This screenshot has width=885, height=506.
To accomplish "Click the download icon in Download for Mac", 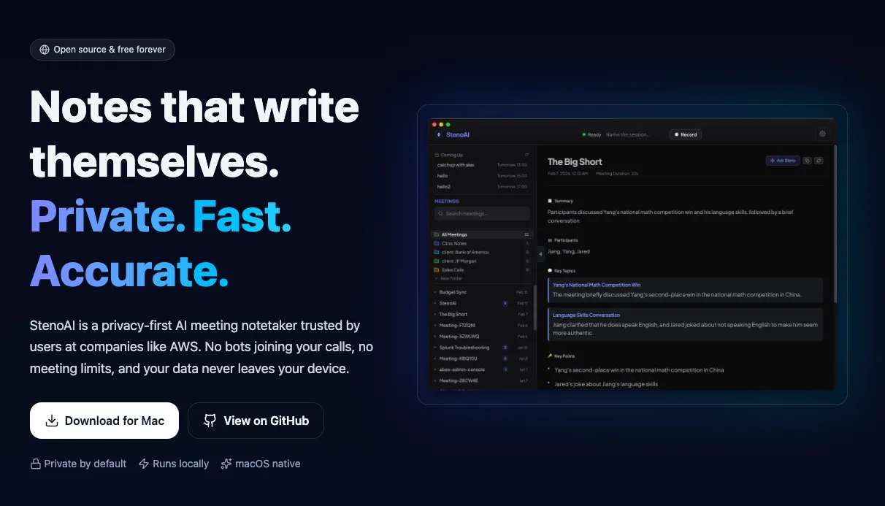I will click(52, 421).
